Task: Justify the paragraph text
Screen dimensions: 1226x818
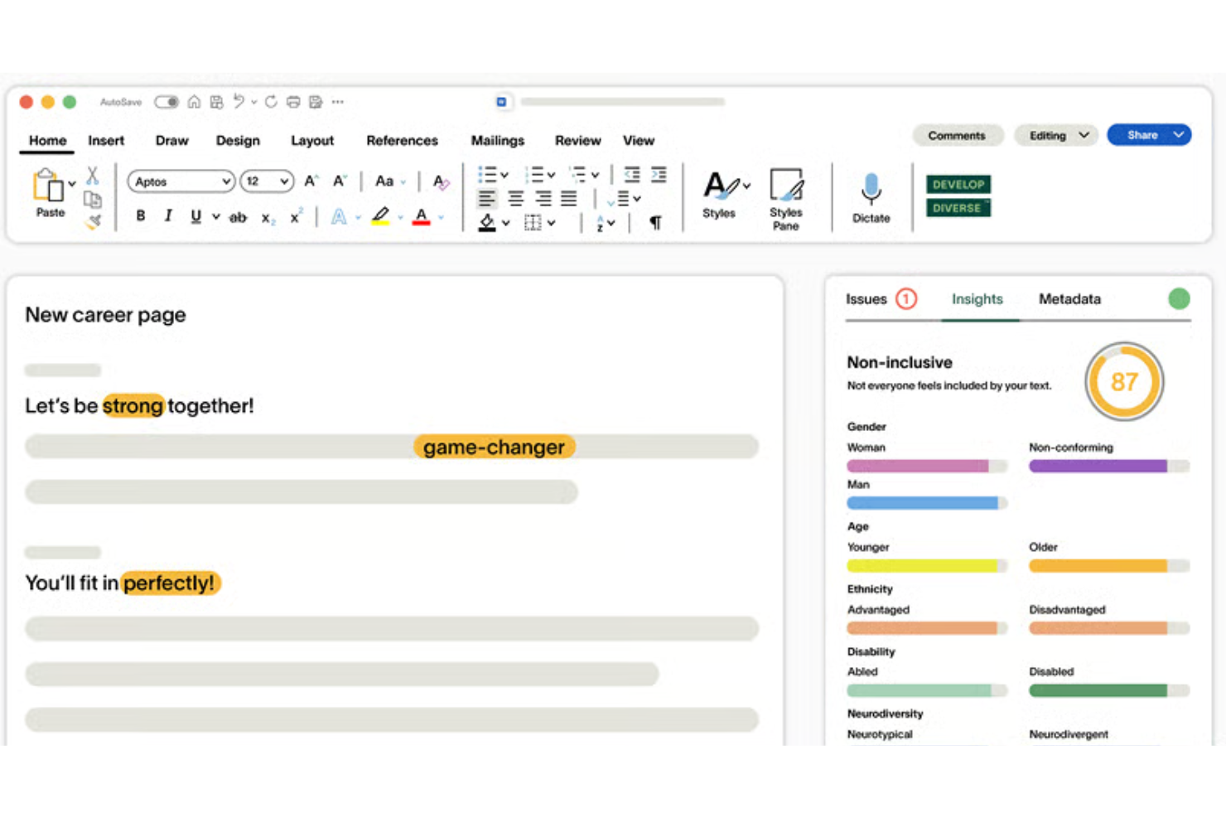Action: [x=569, y=199]
